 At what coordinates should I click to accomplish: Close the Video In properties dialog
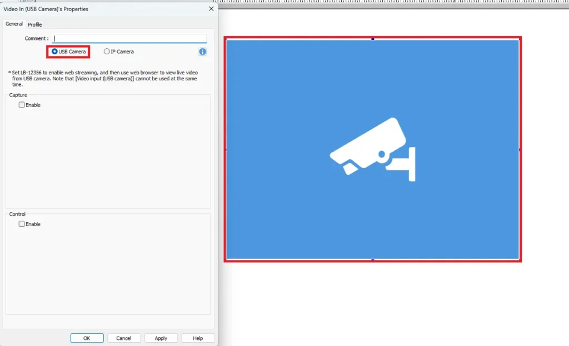tap(211, 9)
